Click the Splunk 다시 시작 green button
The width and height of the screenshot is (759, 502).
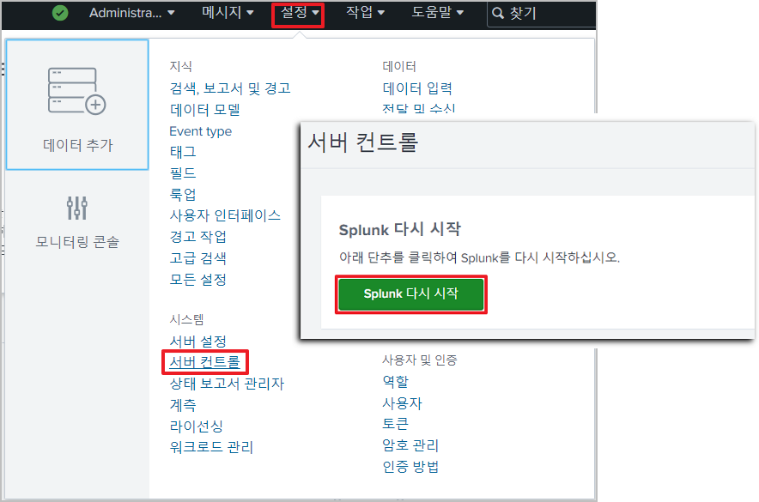click(x=411, y=293)
